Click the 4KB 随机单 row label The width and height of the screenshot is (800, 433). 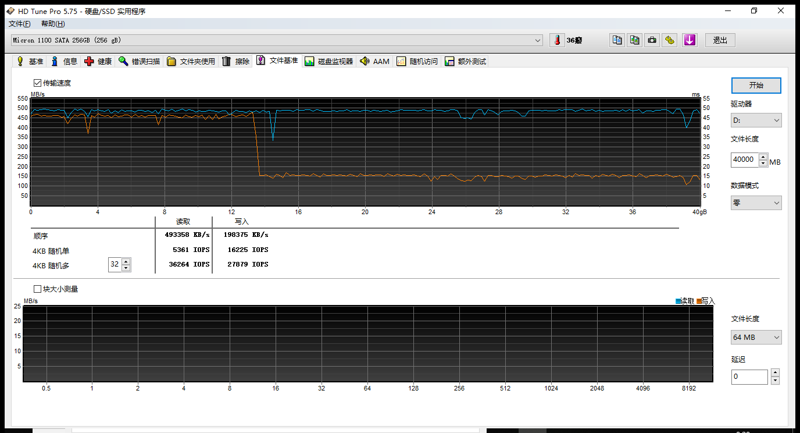point(51,251)
